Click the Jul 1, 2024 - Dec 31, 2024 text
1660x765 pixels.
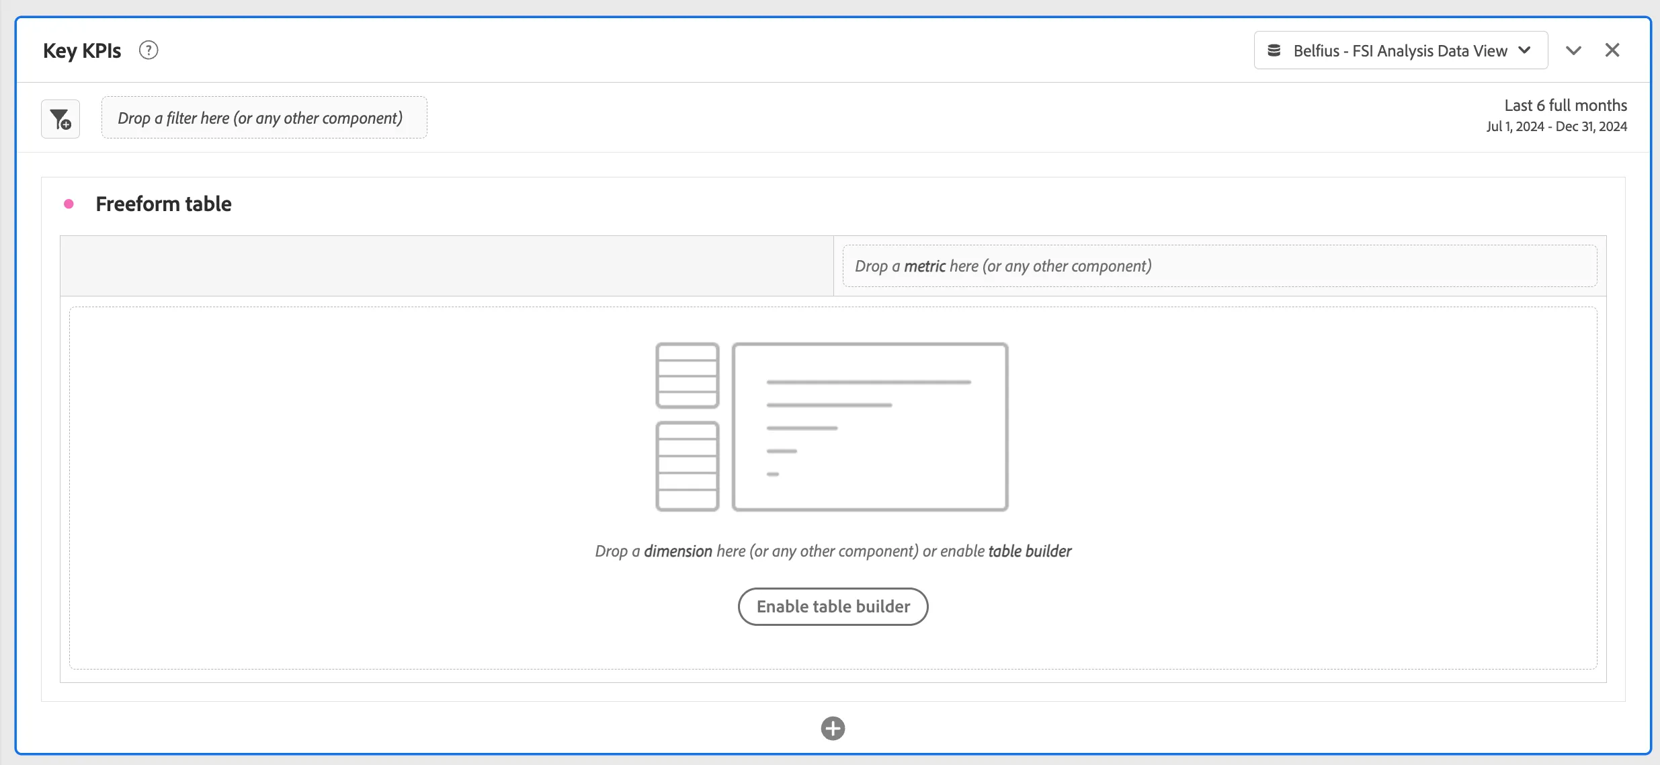coord(1557,126)
